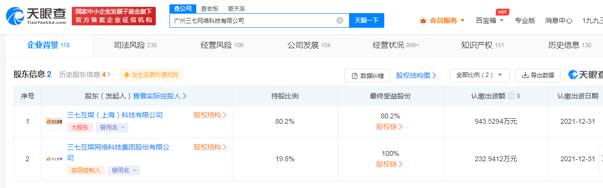
Task: Click the 数据纠错 button
Action: [368, 75]
